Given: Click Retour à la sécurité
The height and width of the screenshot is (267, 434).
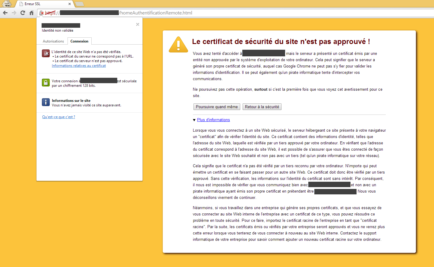Looking at the screenshot, I should tap(262, 107).
